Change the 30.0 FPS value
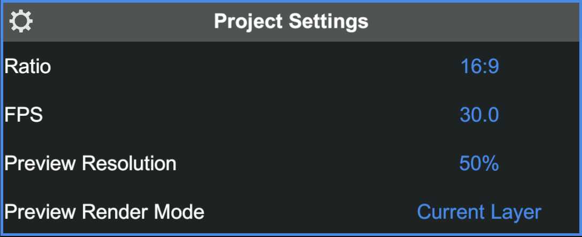The image size is (582, 237). pos(479,115)
